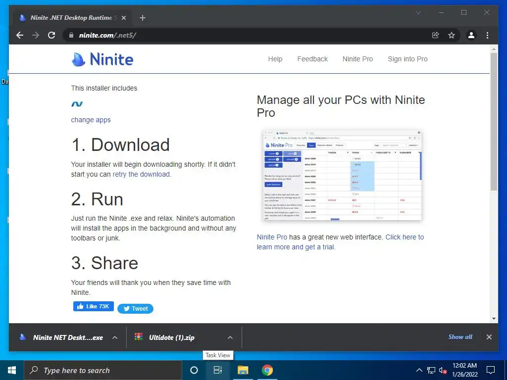The height and width of the screenshot is (380, 507).
Task: Click the Cortana circle icon
Action: coord(194,370)
